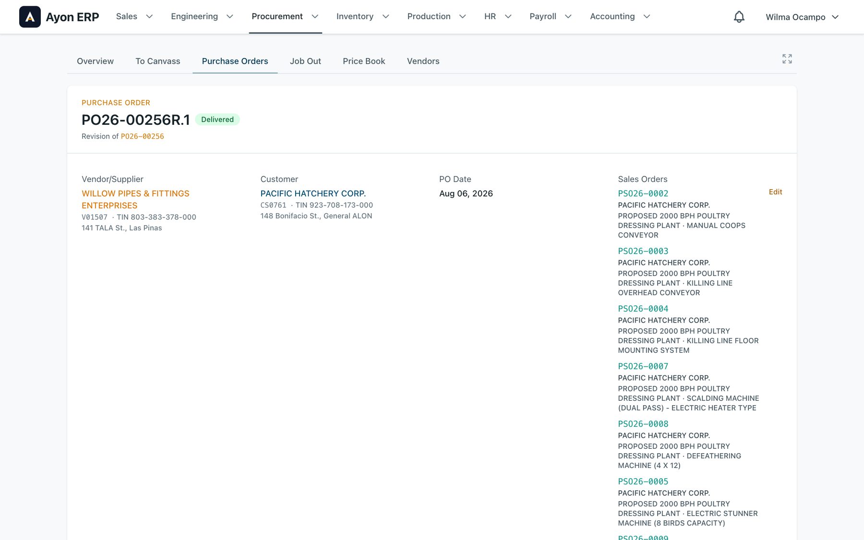864x540 pixels.
Task: Open sales order PSO26-0008
Action: coord(643,424)
